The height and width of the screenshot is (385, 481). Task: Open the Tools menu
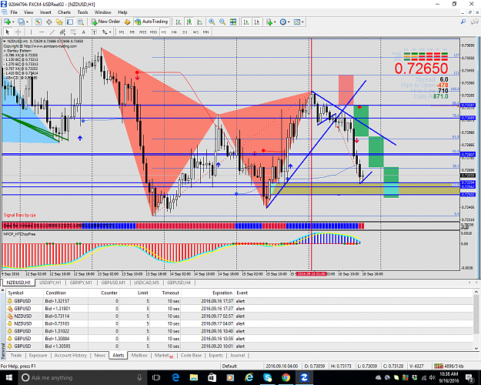click(82, 12)
